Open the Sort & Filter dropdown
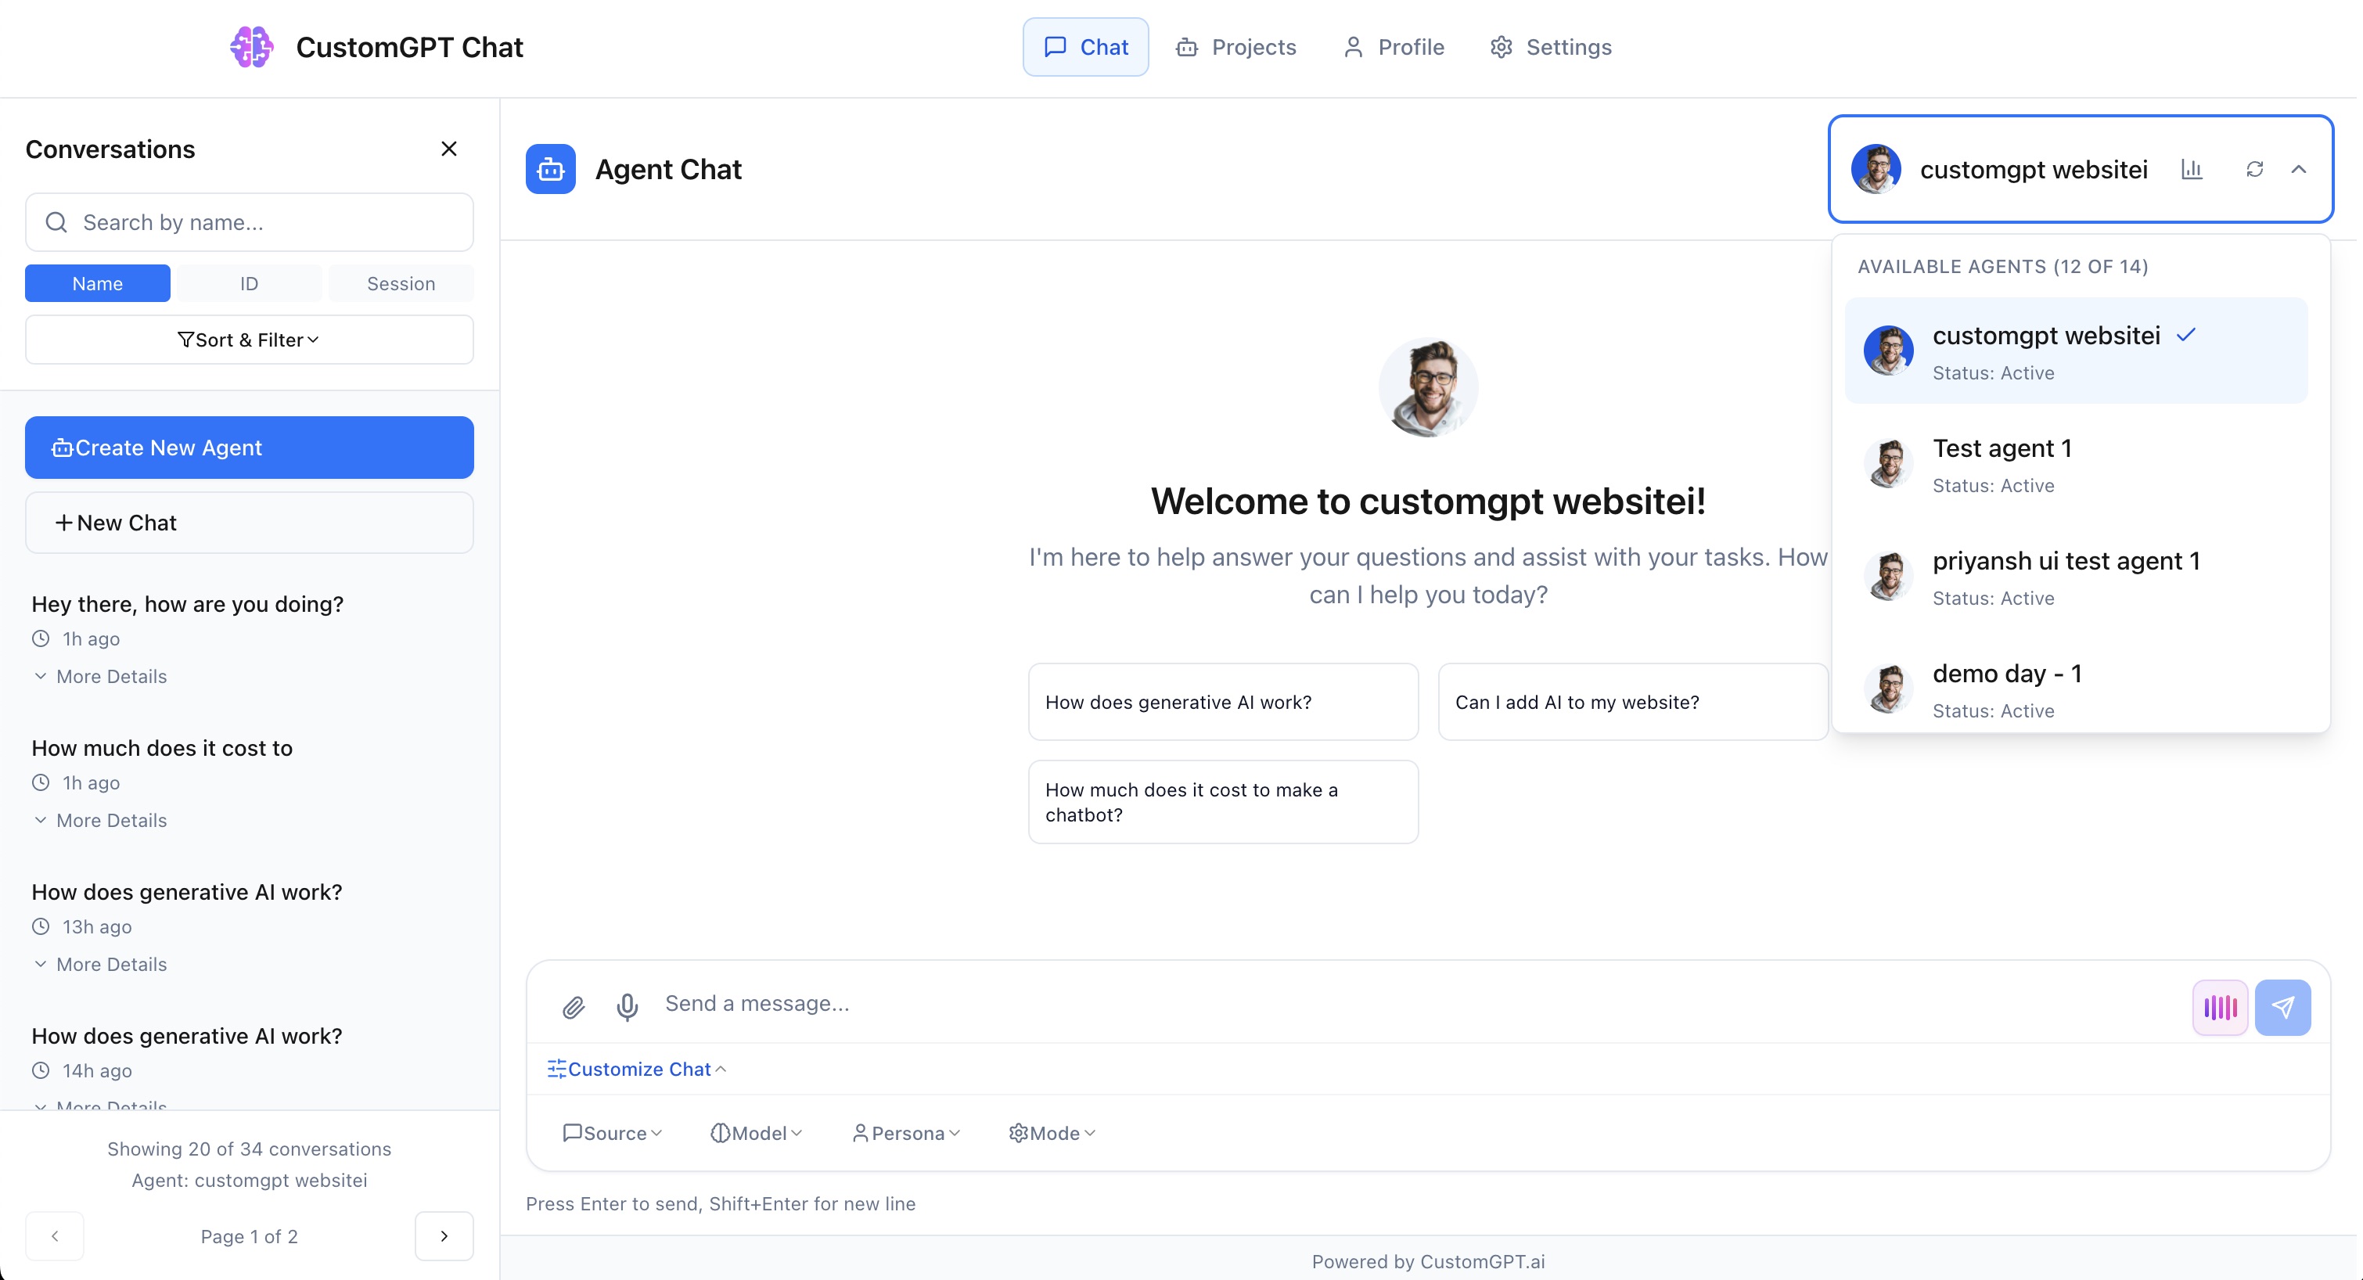This screenshot has height=1280, width=2363. coord(249,340)
